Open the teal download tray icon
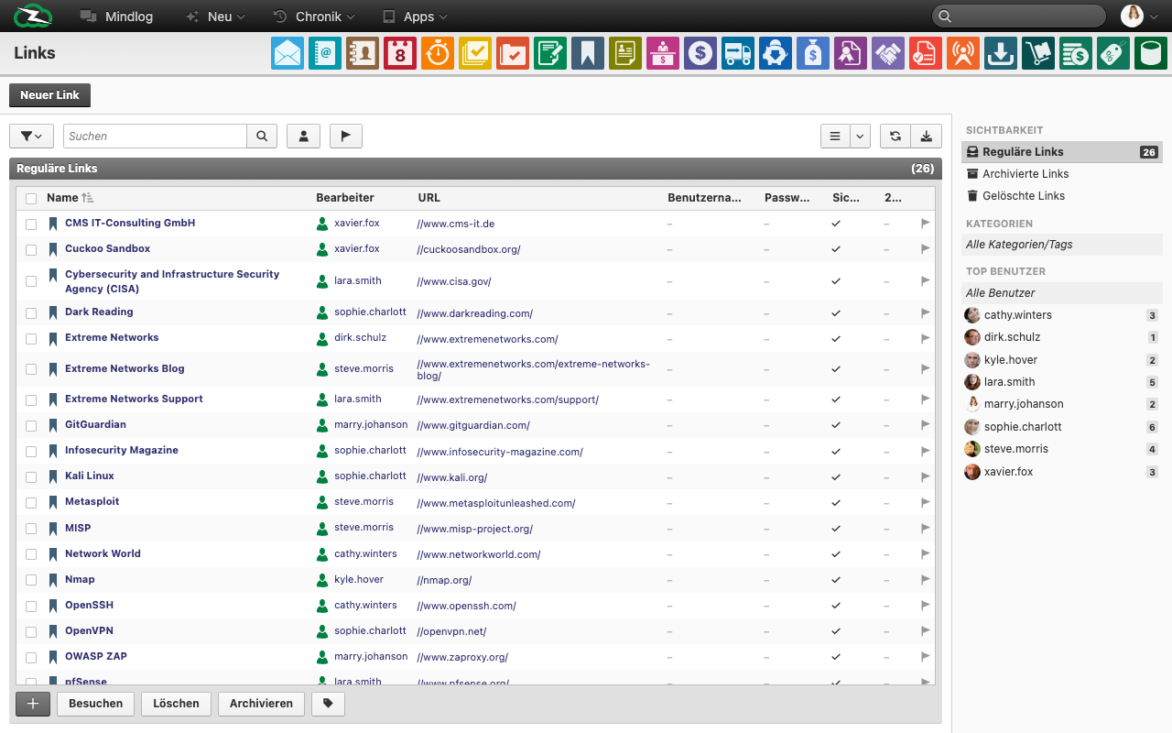Screen dimensions: 1172x733 tap(1001, 53)
